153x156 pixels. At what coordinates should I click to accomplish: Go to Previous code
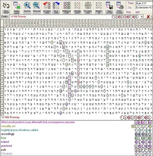coord(47,5)
